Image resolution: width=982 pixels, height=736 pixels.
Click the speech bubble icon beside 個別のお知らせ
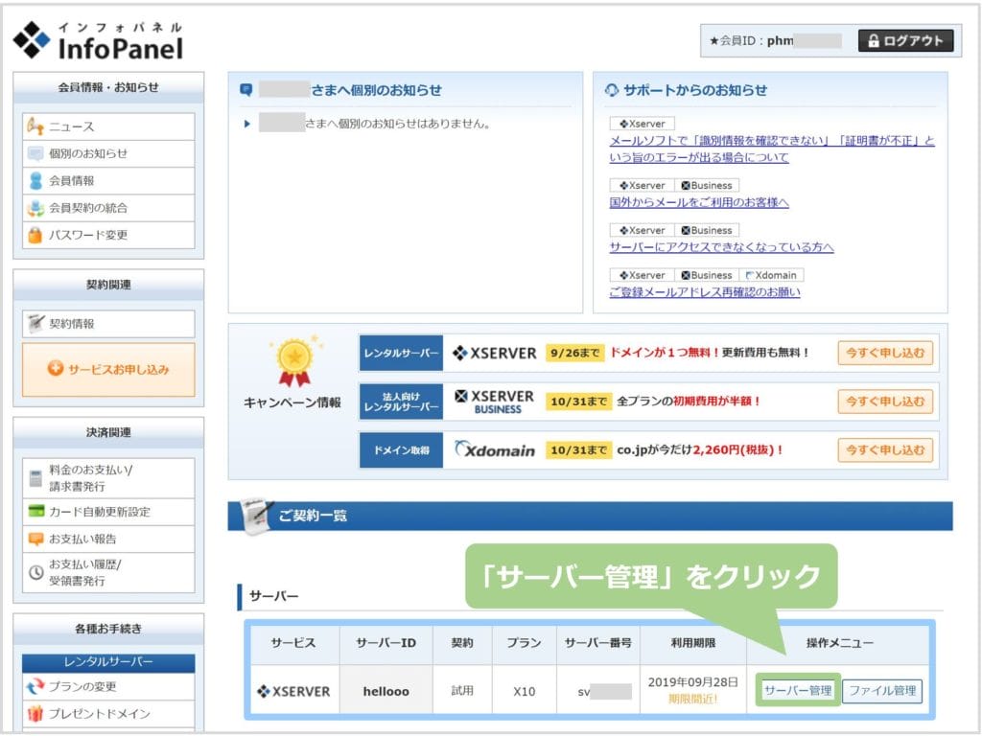(x=35, y=153)
